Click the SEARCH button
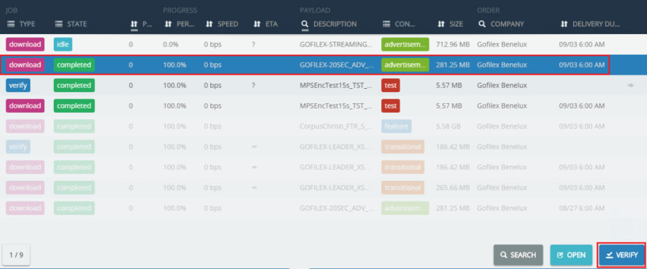The height and width of the screenshot is (269, 647). [518, 255]
